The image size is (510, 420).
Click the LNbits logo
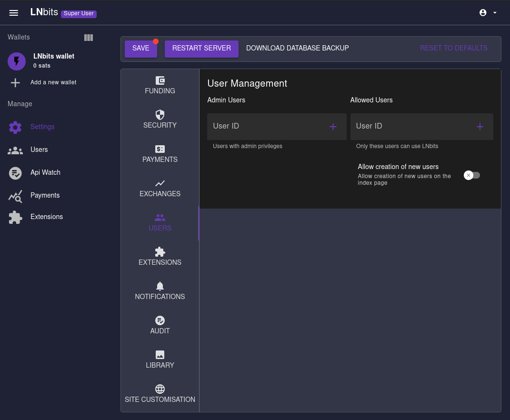coord(44,12)
